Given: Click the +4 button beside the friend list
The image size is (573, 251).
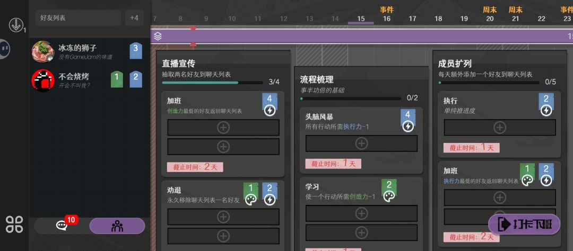Looking at the screenshot, I should tap(134, 17).
